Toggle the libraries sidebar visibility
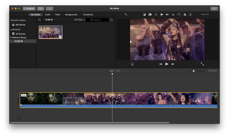The width and height of the screenshot is (229, 137). (40, 20)
